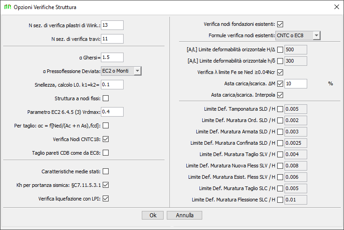Confirm settings with the Ok button

click(x=153, y=215)
